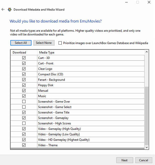Select 'Screenshot - Game Over' row text

point(54,101)
